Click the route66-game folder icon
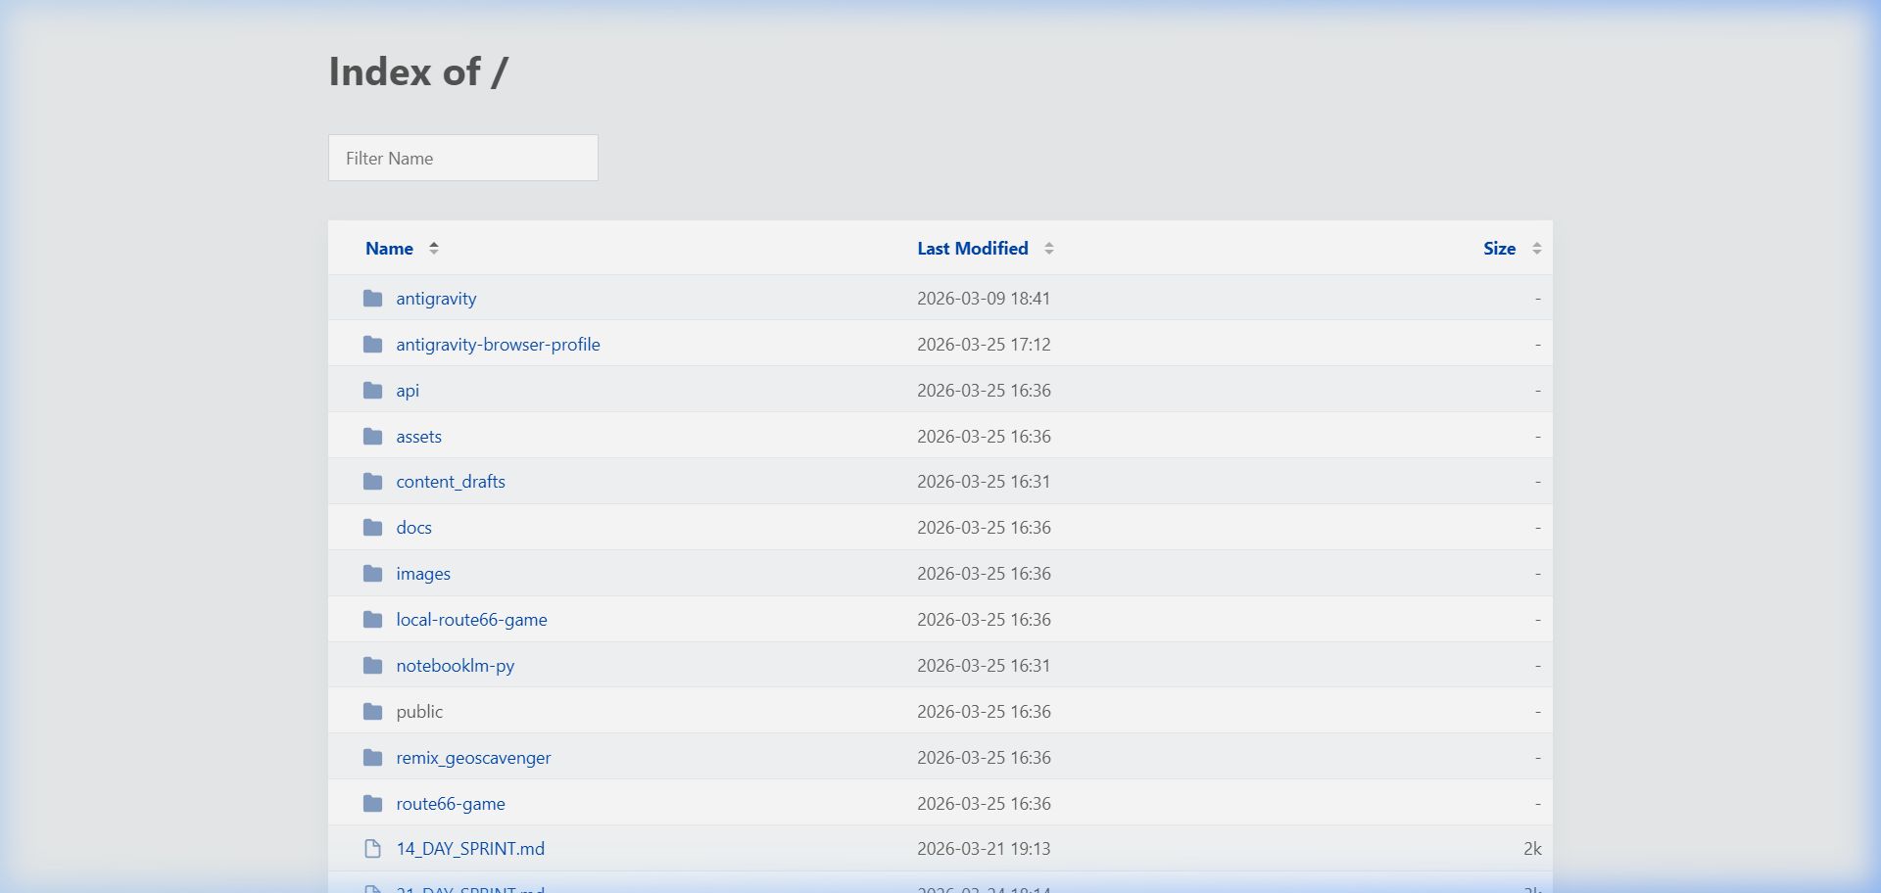 click(372, 804)
